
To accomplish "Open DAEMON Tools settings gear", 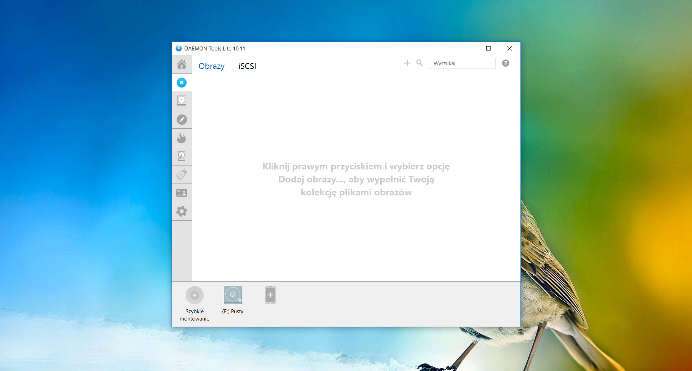I will [x=182, y=211].
